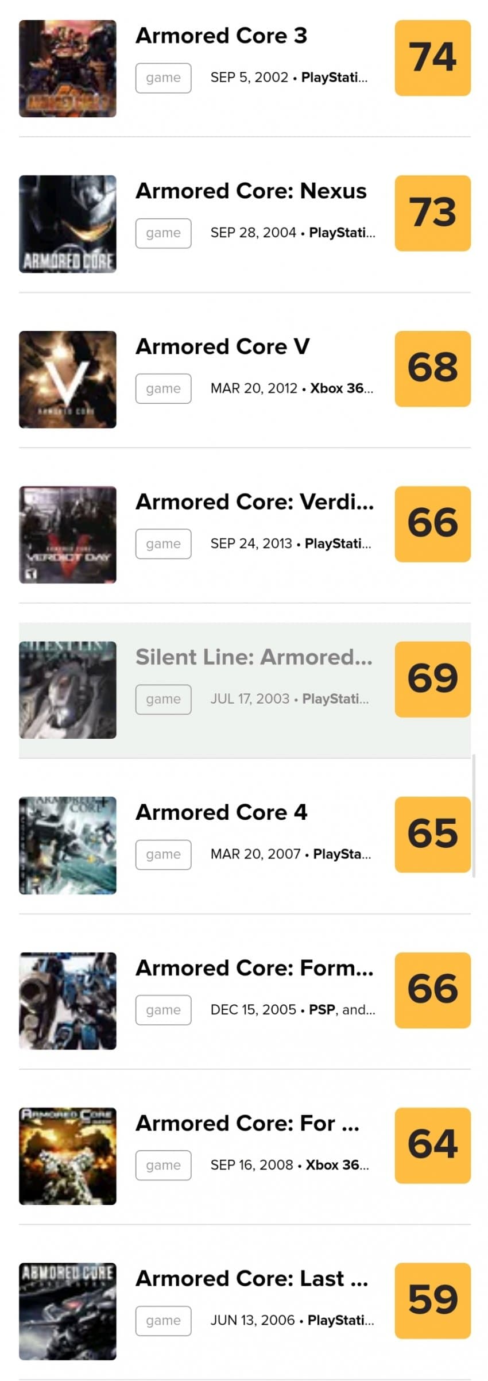Select the 73 Metascore badge
The width and height of the screenshot is (488, 1381).
pyautogui.click(x=433, y=213)
